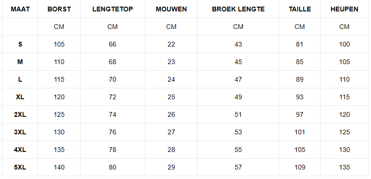Screen dimensions: 371x179
Task: Click the sleeve value 22 for S
Action: [171, 44]
